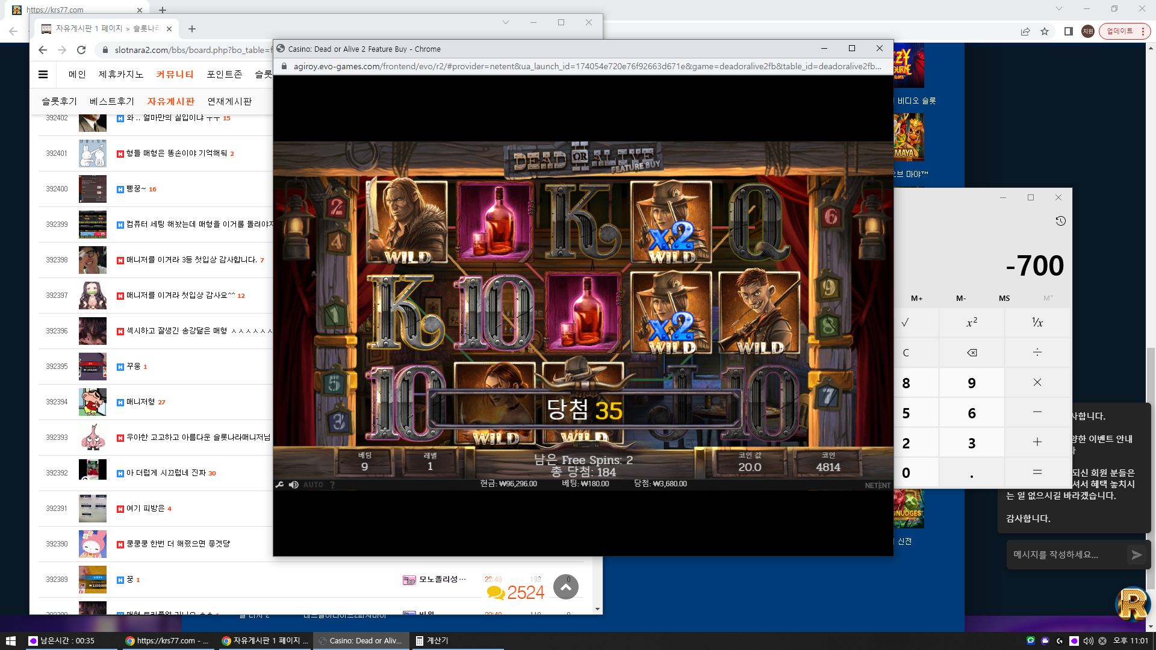
Task: Open post 매니저를 이겨라 3등 첫입상 감사합니다.
Action: (x=191, y=260)
